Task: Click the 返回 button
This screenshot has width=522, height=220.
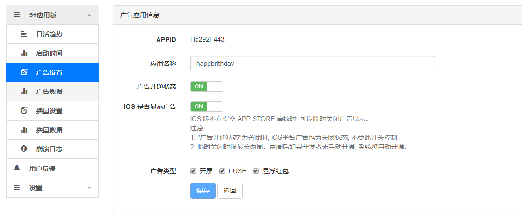Action: tap(230, 191)
